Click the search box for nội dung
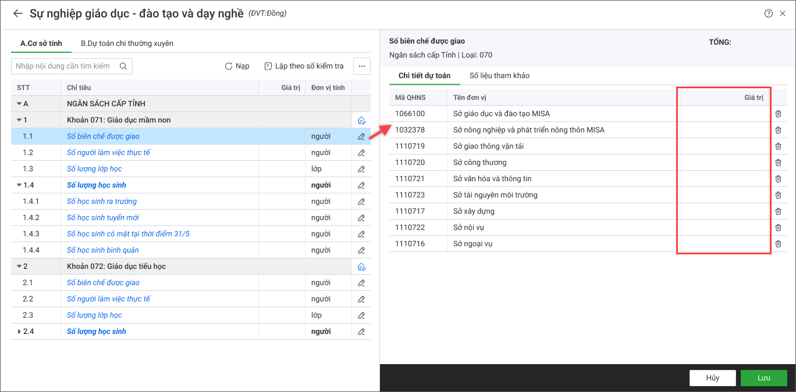This screenshot has height=392, width=796. tap(64, 66)
